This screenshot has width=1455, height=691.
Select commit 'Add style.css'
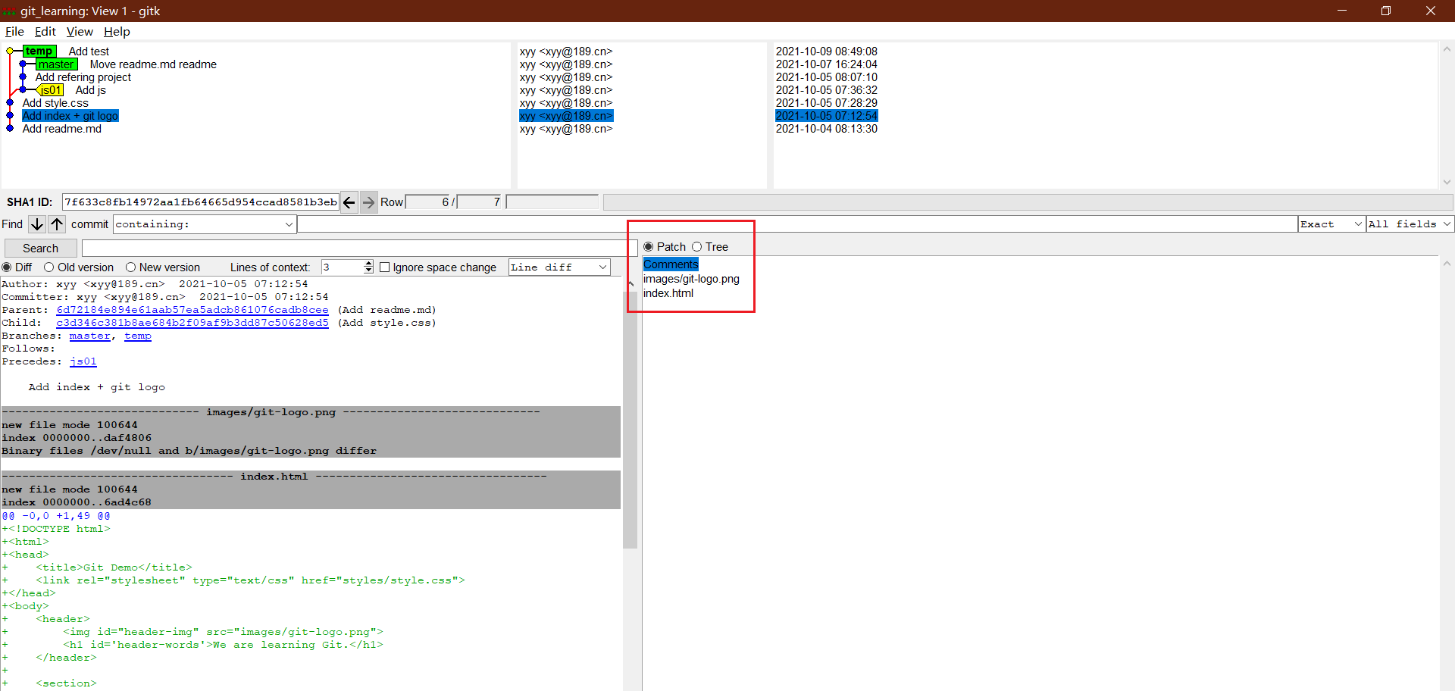coord(55,103)
